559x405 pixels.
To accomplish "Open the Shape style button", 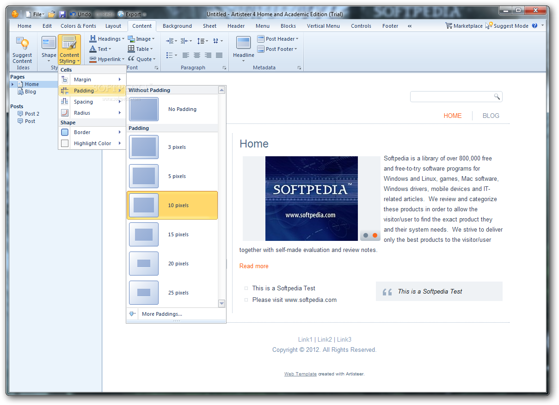I will (49, 49).
